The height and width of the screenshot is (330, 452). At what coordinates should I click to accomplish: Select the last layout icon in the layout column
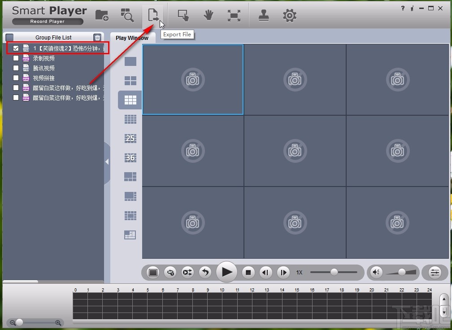(130, 235)
